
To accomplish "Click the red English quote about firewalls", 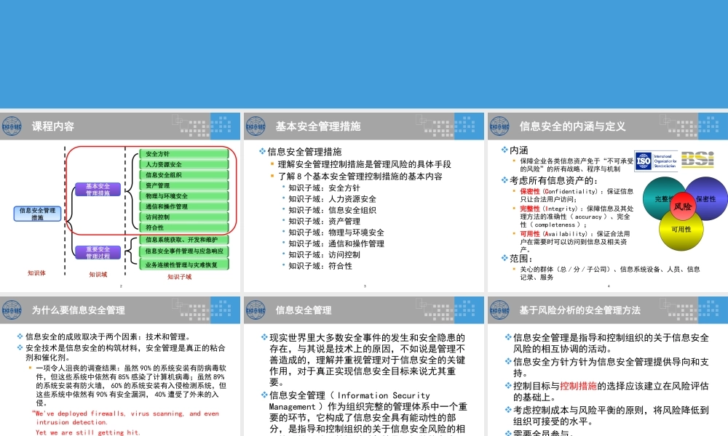I will [x=124, y=418].
